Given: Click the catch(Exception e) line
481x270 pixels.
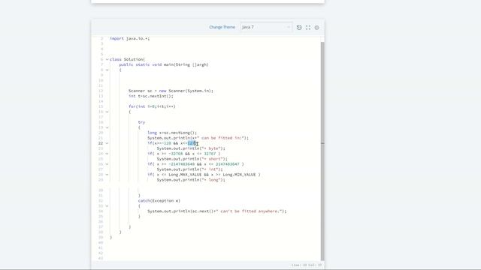Looking at the screenshot, I should (159, 201).
